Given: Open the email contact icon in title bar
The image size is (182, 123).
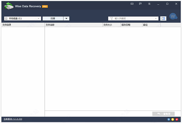Looking at the screenshot, I should [x=132, y=4].
